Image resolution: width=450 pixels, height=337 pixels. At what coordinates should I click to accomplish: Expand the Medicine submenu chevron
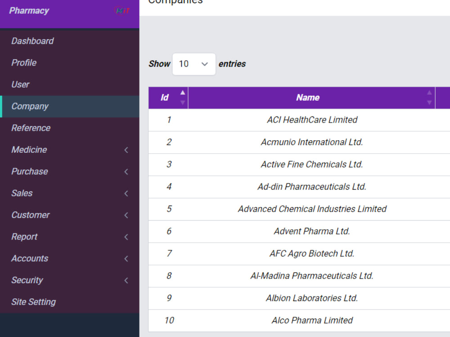(126, 150)
